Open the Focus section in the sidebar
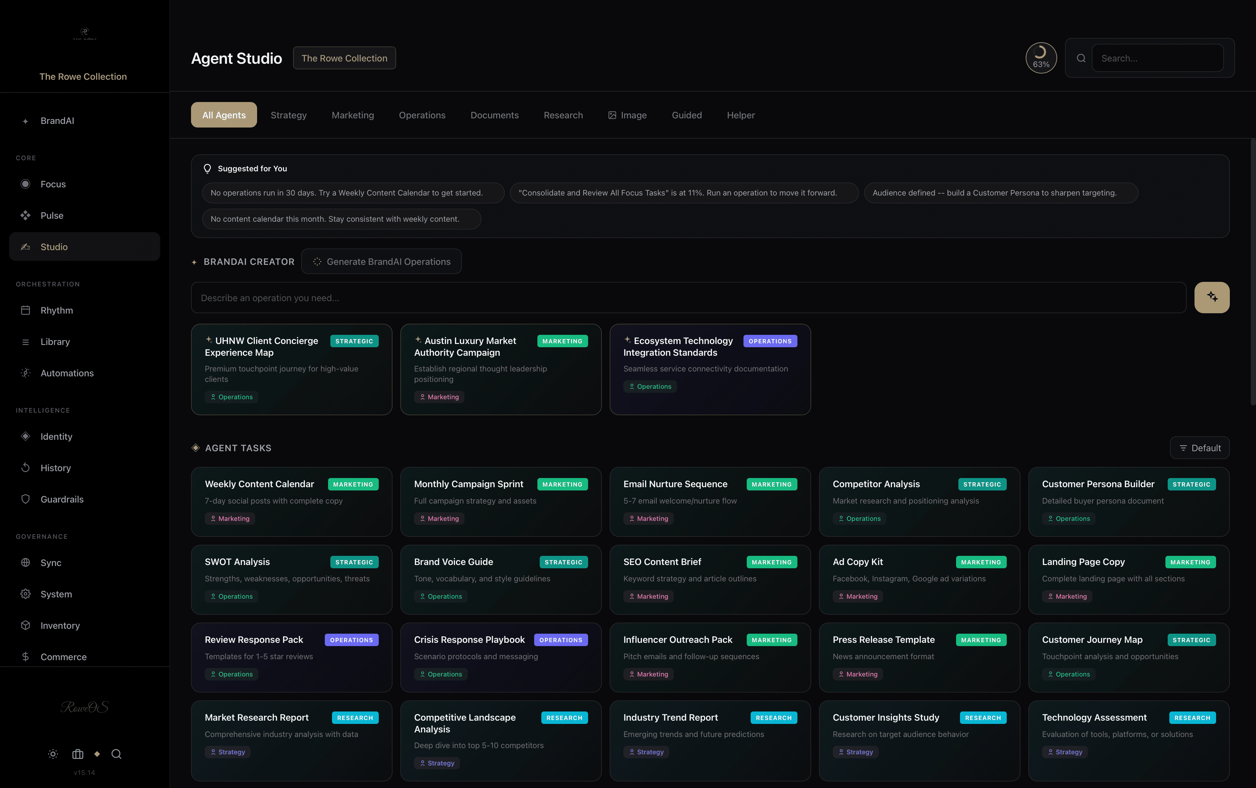The height and width of the screenshot is (788, 1256). click(x=53, y=183)
